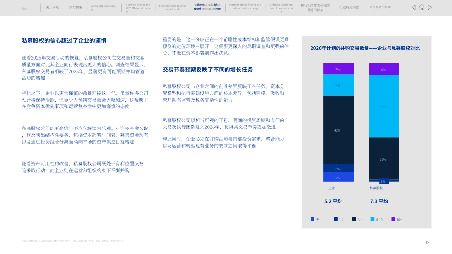Click the 3-4 legend label text

tap(360, 220)
